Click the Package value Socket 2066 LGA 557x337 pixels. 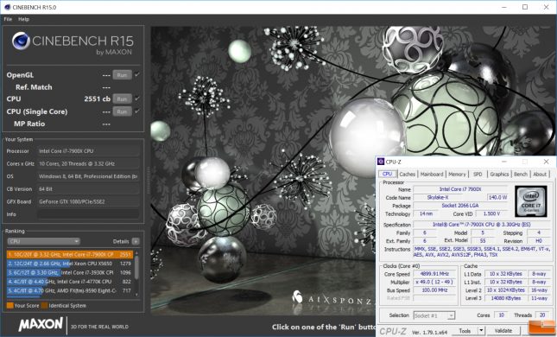(x=460, y=206)
